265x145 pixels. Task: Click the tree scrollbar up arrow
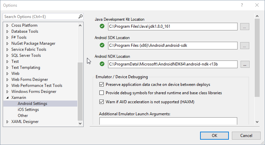tap(80, 25)
